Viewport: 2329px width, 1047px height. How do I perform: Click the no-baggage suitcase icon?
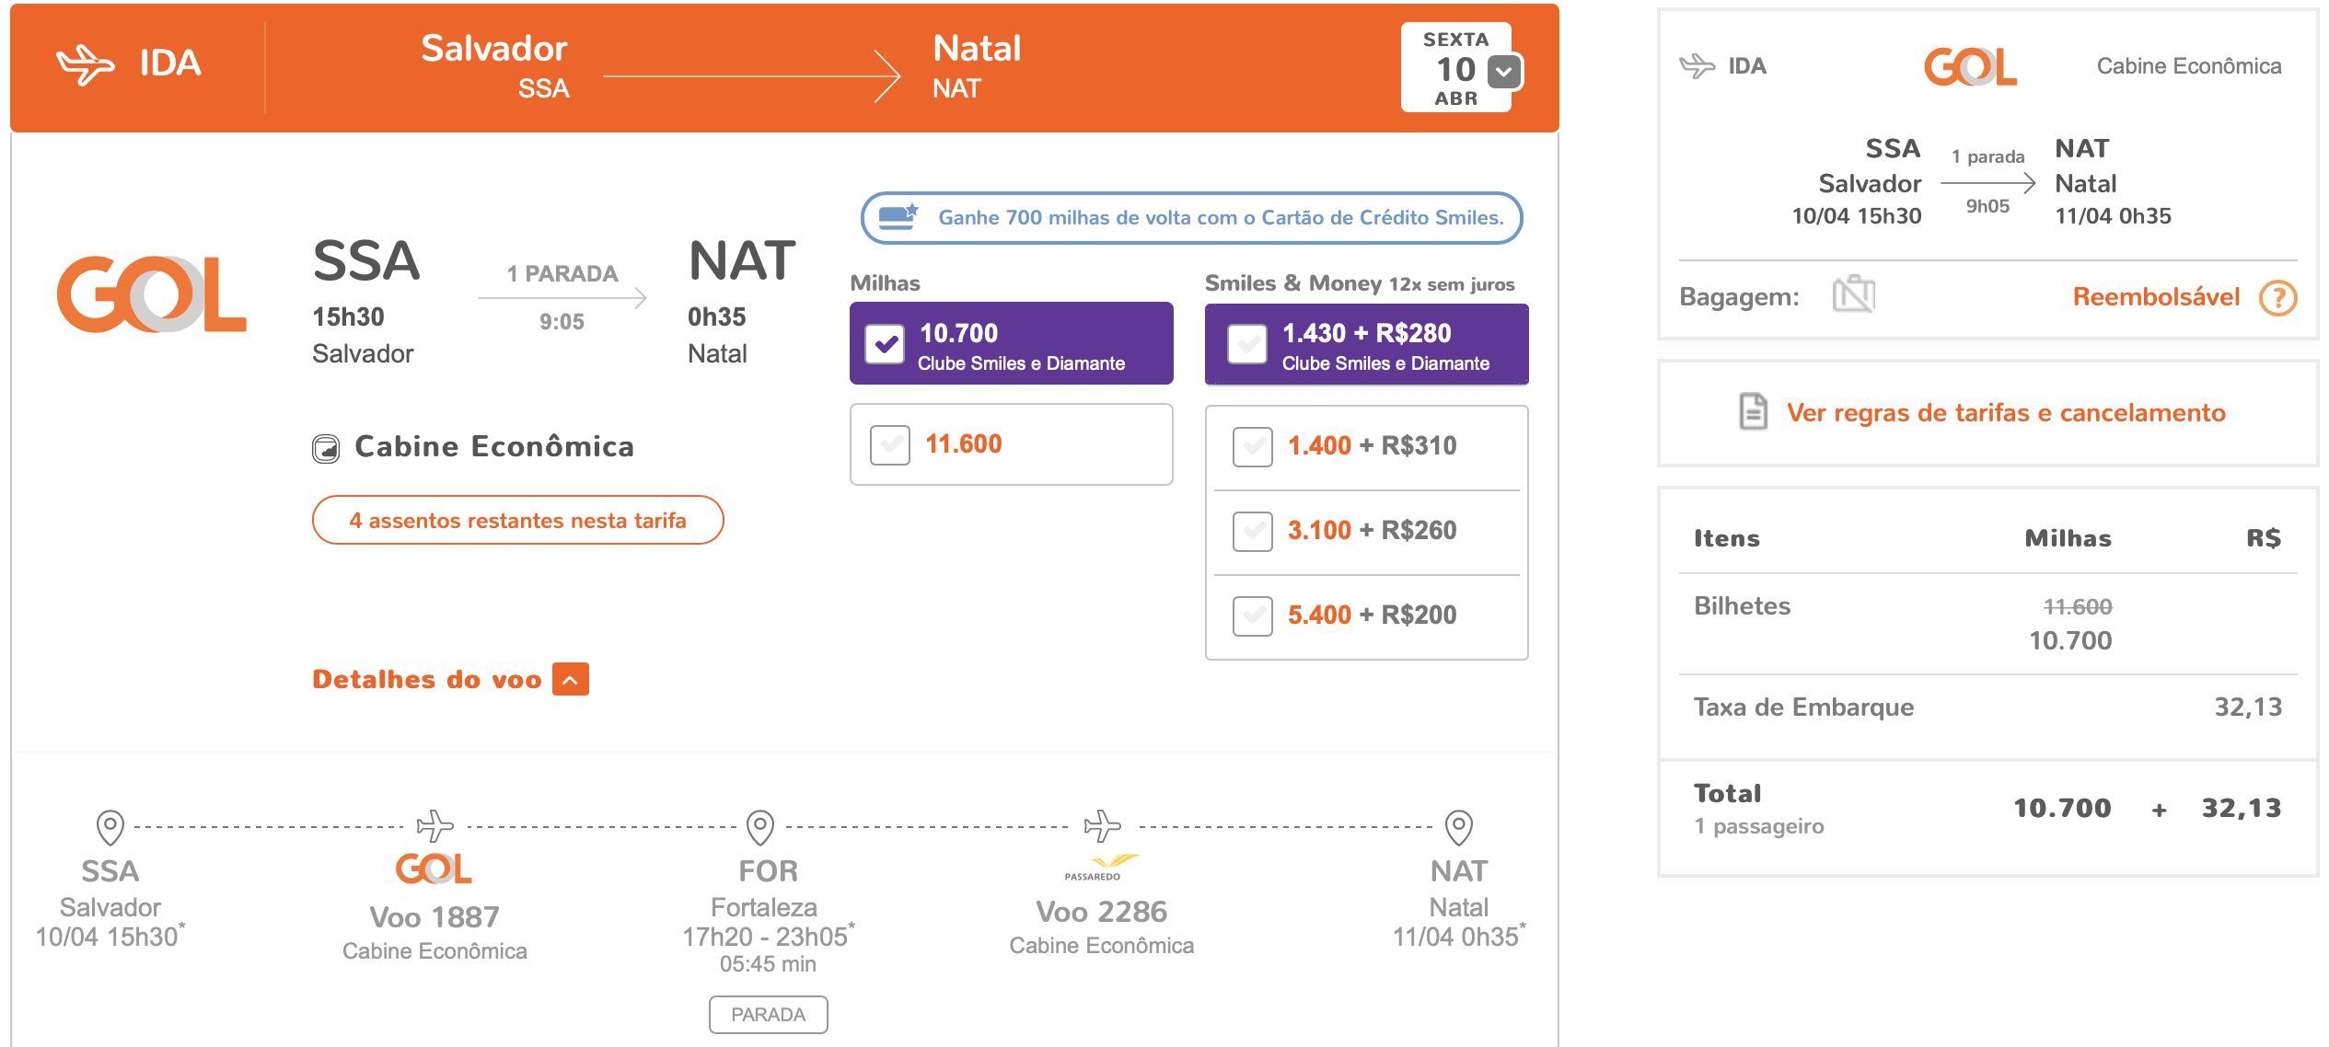(1853, 294)
